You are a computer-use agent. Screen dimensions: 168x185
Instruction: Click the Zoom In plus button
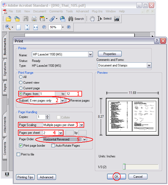pos(69,27)
